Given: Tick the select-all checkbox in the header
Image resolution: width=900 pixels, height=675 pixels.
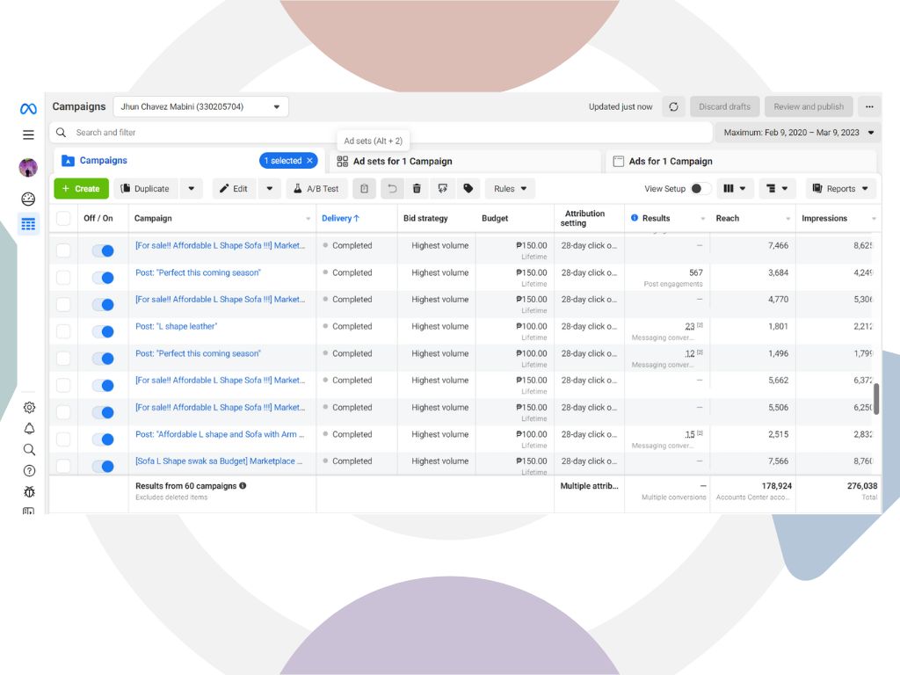Looking at the screenshot, I should tap(63, 218).
